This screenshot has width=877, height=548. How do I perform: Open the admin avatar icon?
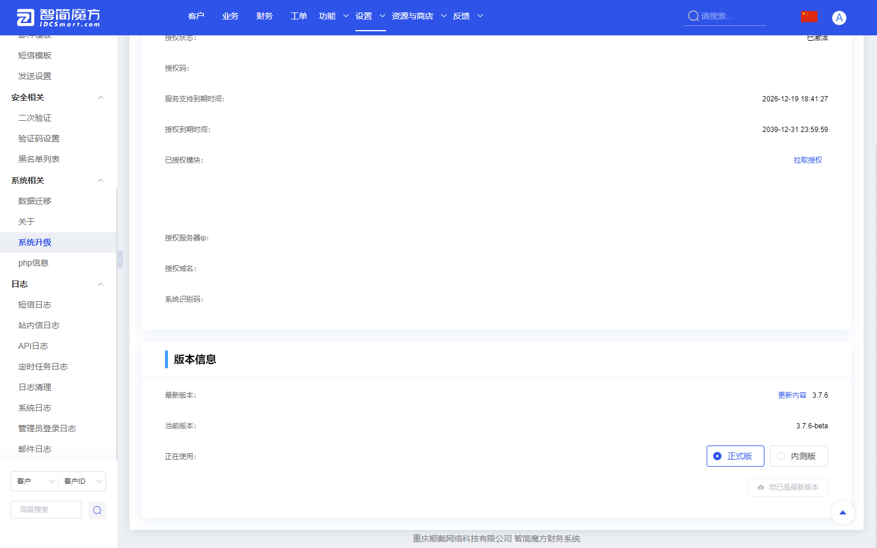(x=839, y=17)
